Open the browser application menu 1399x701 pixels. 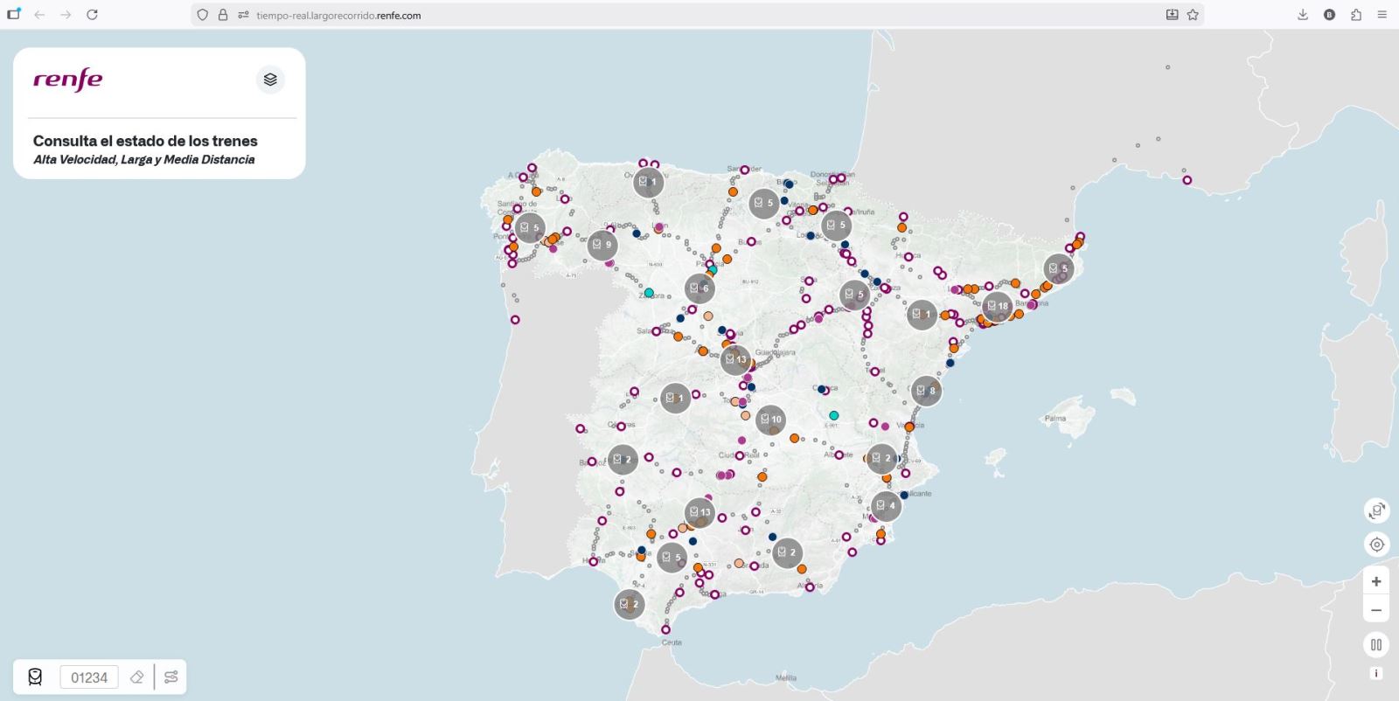[x=1382, y=15]
